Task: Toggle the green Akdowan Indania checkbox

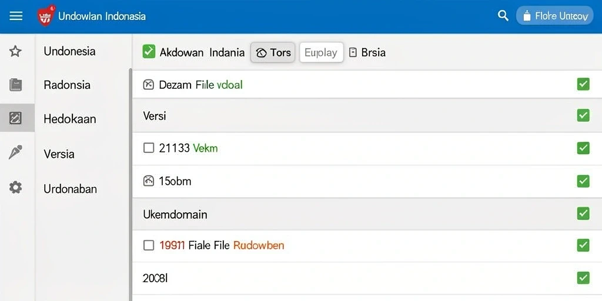Action: pyautogui.click(x=149, y=52)
